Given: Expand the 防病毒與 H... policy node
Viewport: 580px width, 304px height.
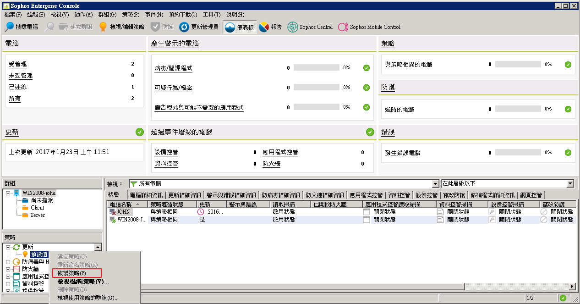Looking at the screenshot, I should [8, 262].
